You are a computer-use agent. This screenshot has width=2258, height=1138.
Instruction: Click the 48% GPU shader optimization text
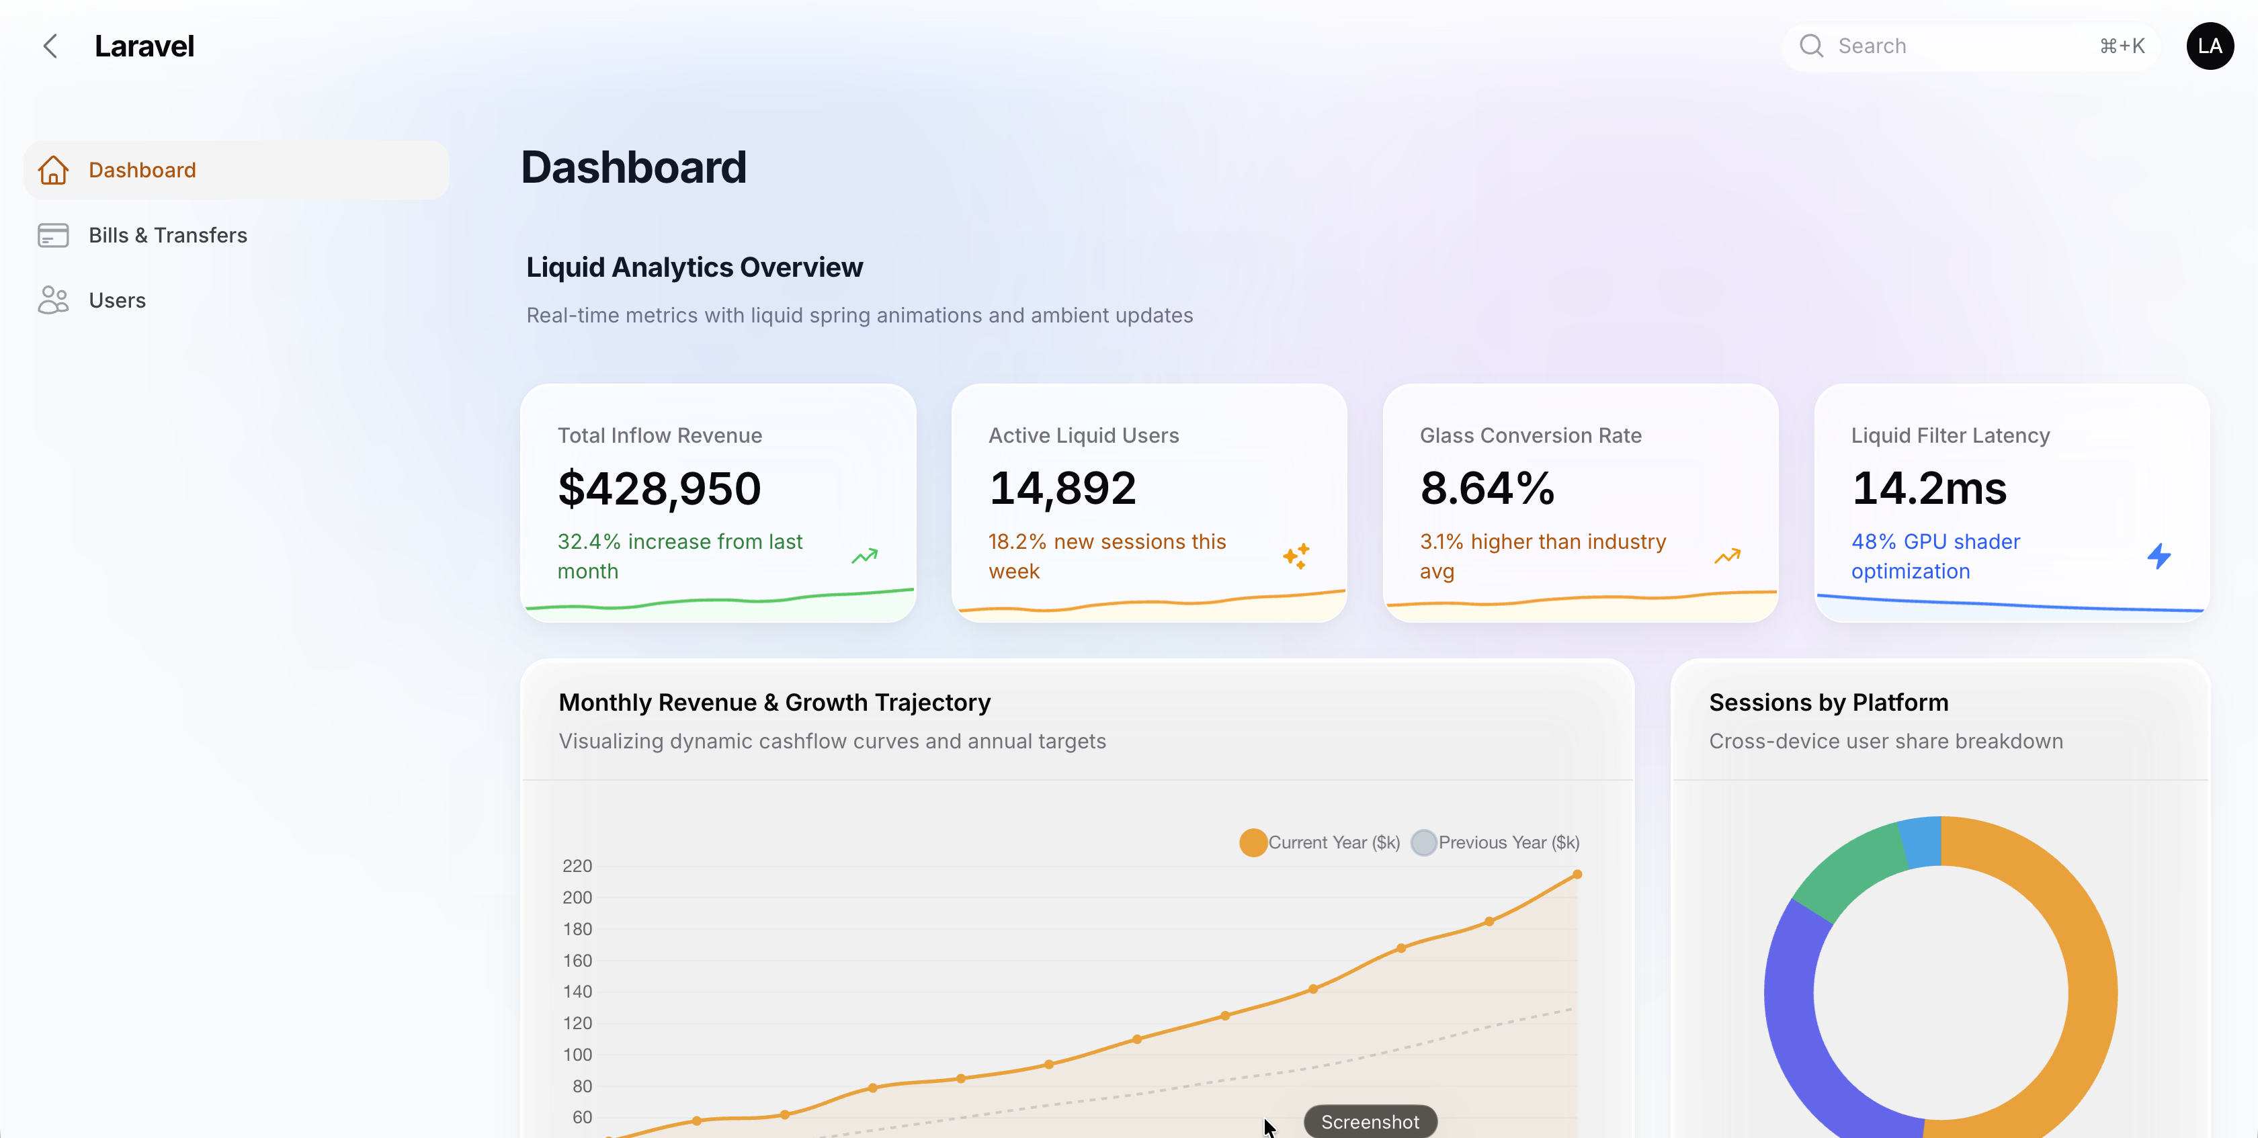[1935, 556]
